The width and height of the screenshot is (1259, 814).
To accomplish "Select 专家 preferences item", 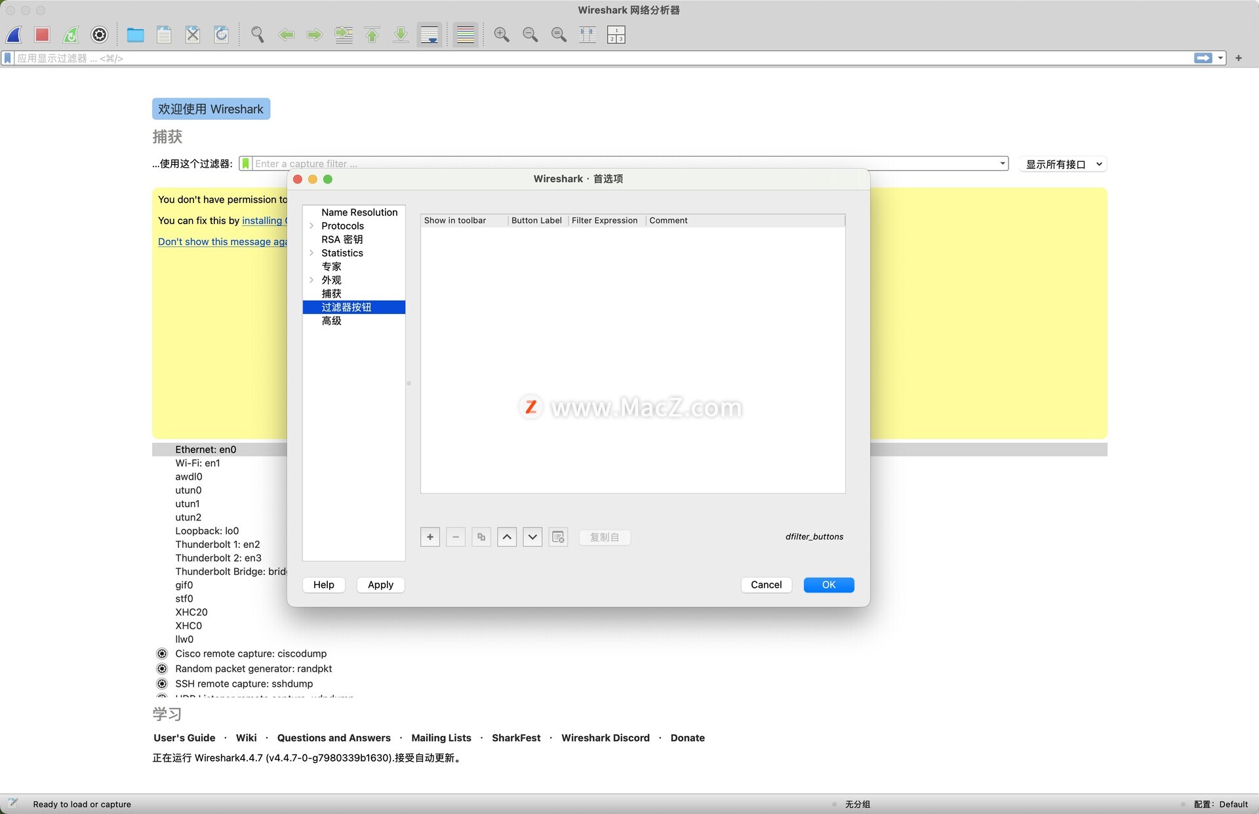I will [331, 267].
